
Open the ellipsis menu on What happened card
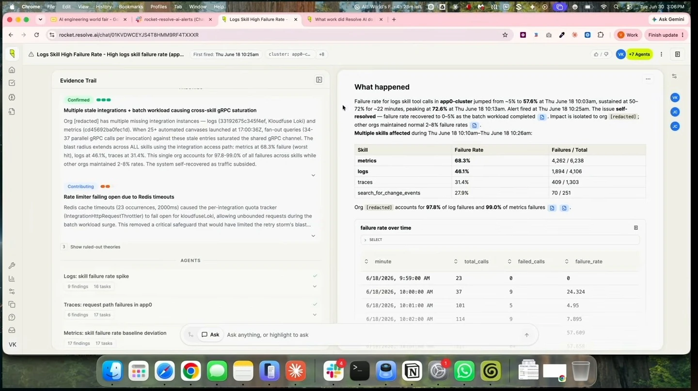coord(648,79)
